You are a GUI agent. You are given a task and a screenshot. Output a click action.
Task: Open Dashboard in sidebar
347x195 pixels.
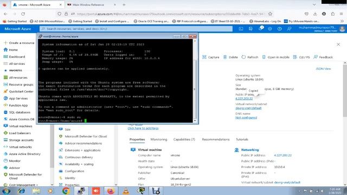coord(15,57)
